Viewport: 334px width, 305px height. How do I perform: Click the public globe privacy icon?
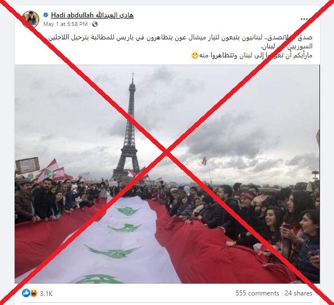point(95,24)
